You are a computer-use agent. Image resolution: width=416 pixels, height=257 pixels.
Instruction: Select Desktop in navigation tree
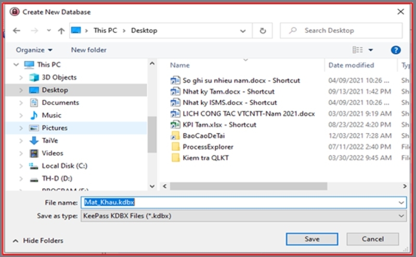[x=55, y=90]
